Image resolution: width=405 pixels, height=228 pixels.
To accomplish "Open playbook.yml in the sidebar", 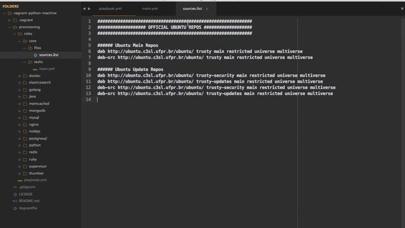I will click(x=35, y=180).
